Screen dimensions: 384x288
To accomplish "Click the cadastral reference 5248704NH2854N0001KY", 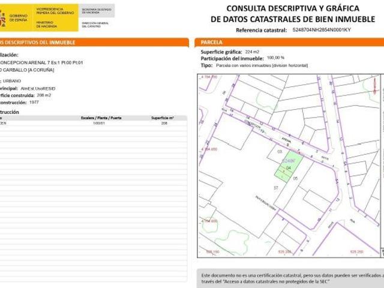I will [x=322, y=29].
